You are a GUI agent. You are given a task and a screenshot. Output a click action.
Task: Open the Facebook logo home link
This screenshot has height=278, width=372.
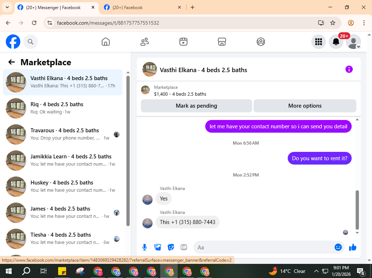13,42
